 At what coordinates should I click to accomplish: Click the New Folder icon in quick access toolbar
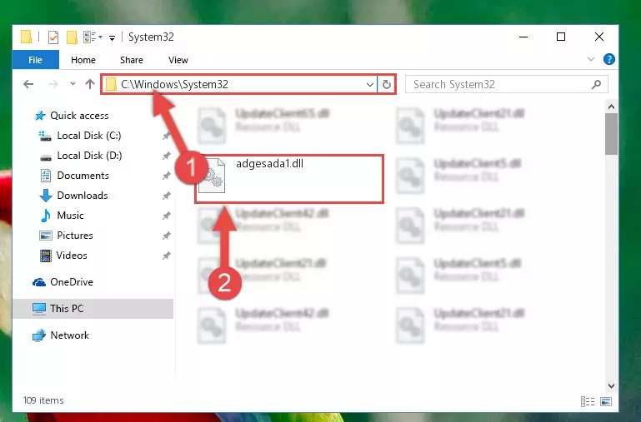click(72, 37)
